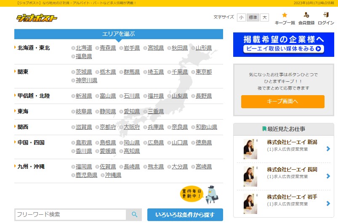Focus the フリーワード検索 input field
This screenshot has height=224, width=338.
coord(70,214)
